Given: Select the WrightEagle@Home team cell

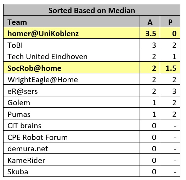Looking at the screenshot, I should tap(72, 79).
